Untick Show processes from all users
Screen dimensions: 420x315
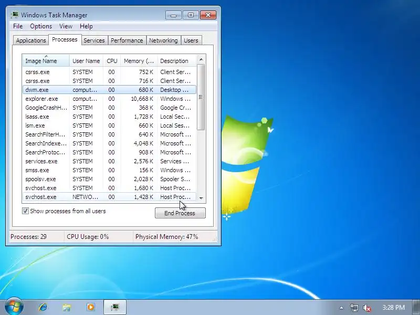[x=25, y=211]
